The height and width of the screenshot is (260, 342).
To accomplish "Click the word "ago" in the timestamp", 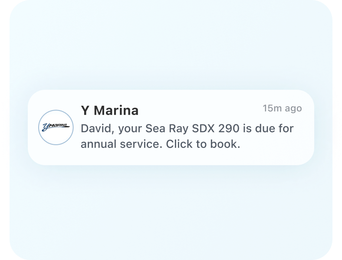I will [293, 108].
